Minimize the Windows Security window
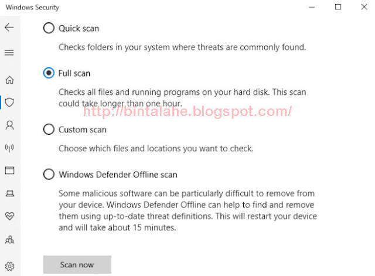375x276 pixels. tap(312, 7)
